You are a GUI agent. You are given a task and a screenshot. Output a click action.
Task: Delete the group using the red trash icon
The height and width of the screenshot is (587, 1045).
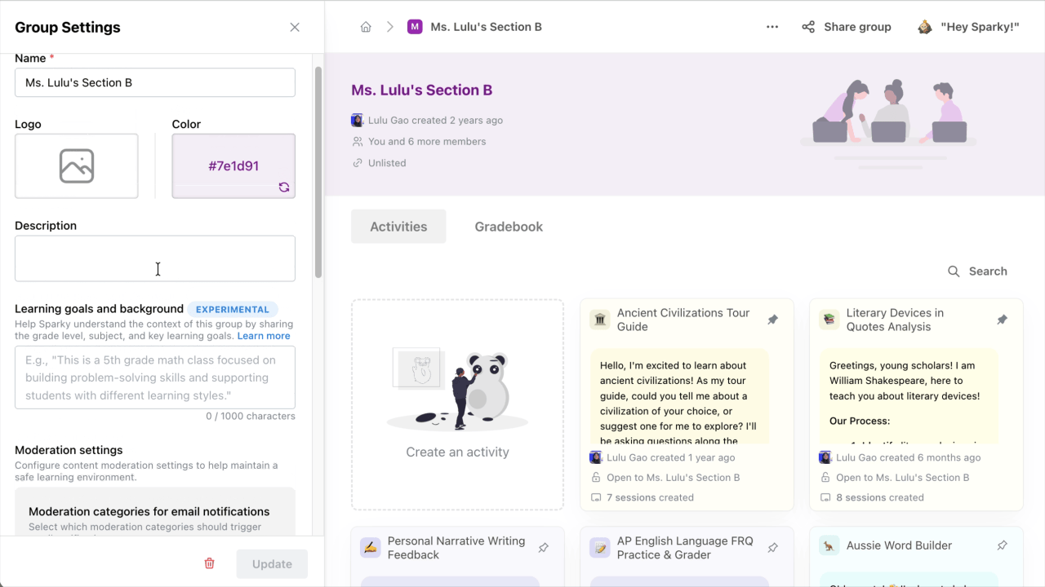(x=209, y=563)
